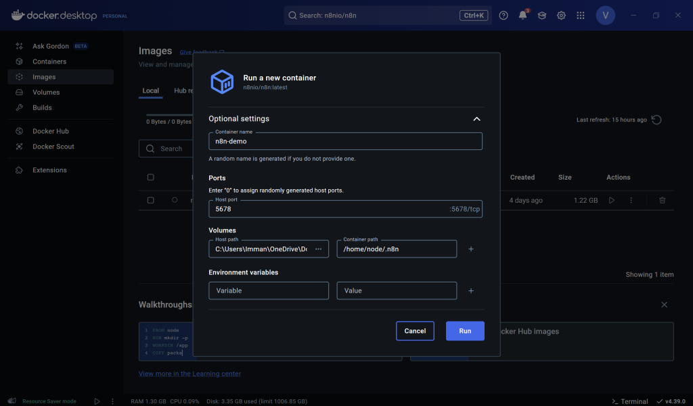Viewport: 693px width, 406px height.
Task: Click the Docker Desktop logo
Action: [54, 16]
